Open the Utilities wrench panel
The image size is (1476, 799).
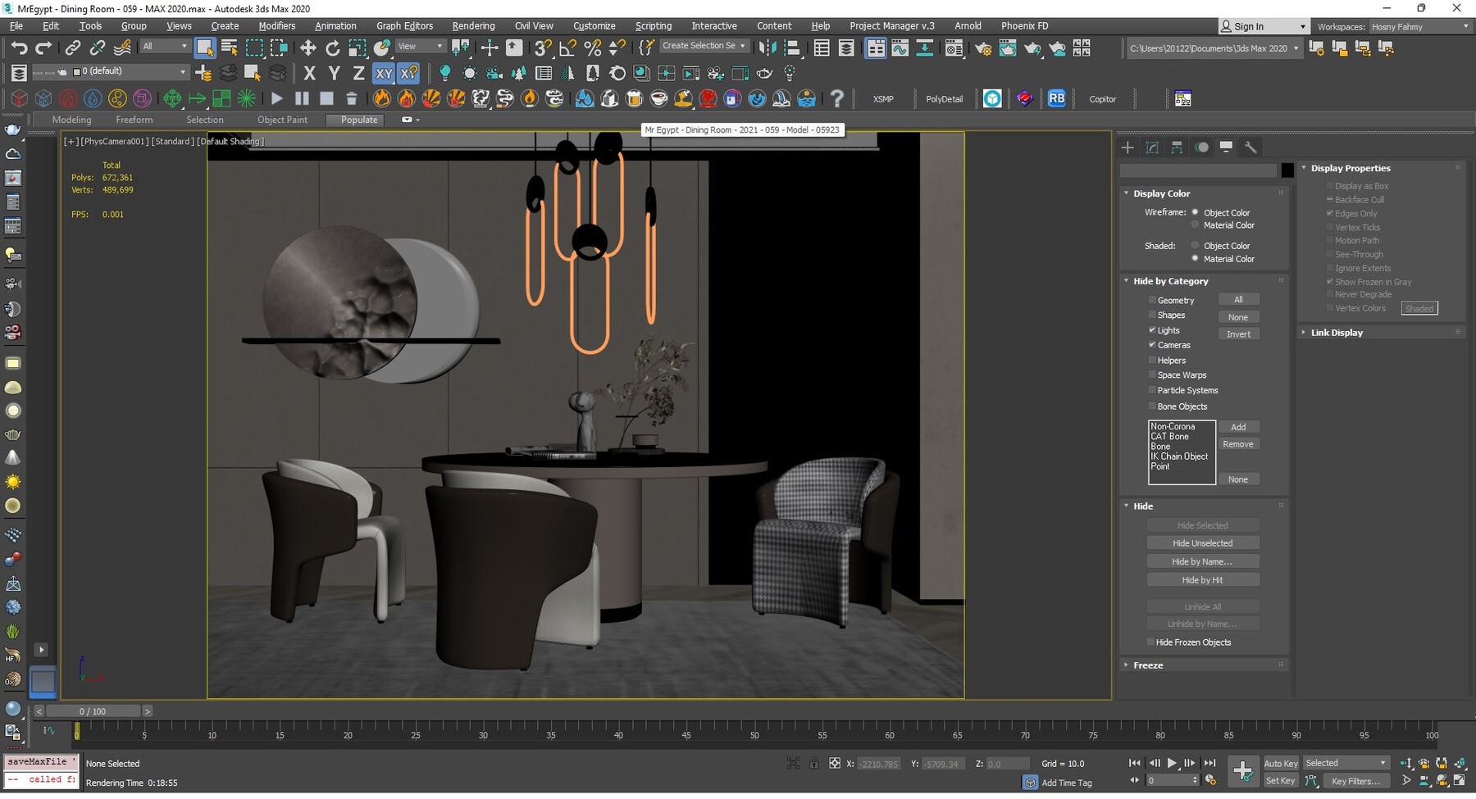(1250, 148)
